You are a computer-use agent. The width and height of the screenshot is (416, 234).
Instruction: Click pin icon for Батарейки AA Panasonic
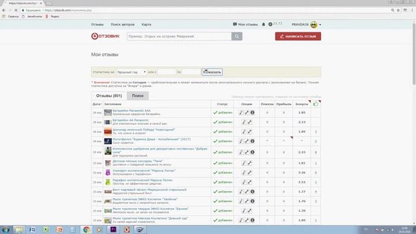[x=250, y=122]
